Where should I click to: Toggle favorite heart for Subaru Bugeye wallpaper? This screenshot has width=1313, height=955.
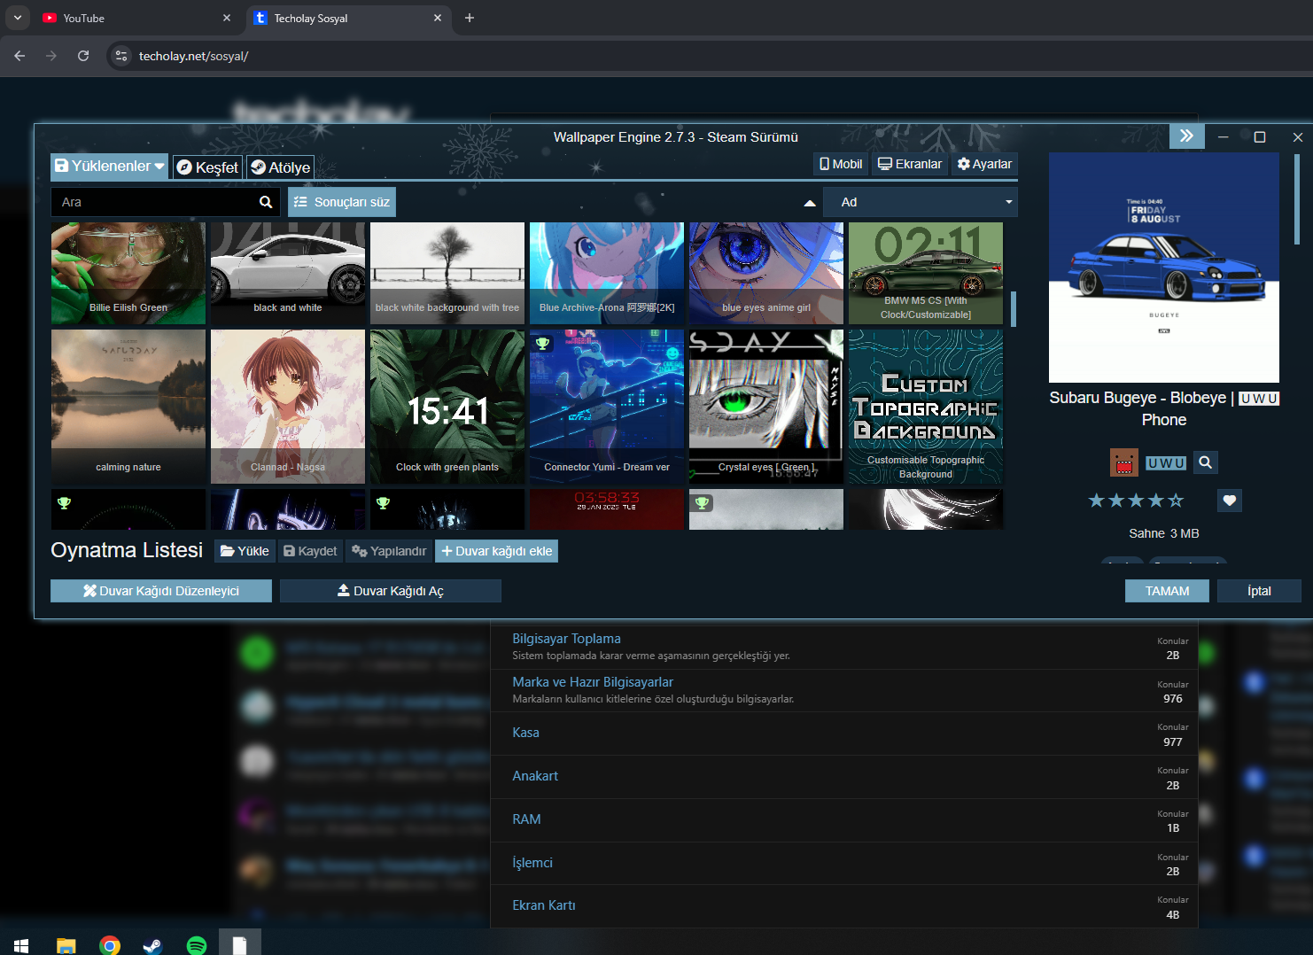tap(1230, 501)
